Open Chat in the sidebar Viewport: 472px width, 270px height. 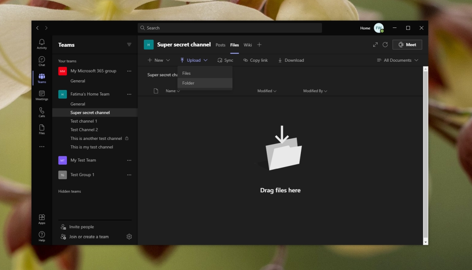42,61
